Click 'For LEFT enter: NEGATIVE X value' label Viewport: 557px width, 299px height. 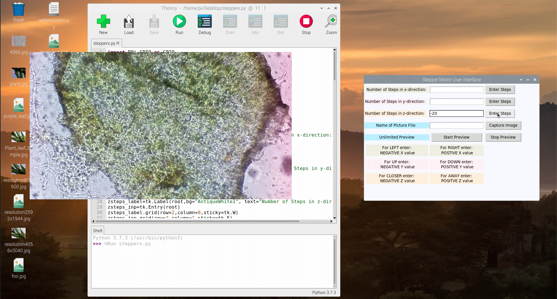pos(397,150)
